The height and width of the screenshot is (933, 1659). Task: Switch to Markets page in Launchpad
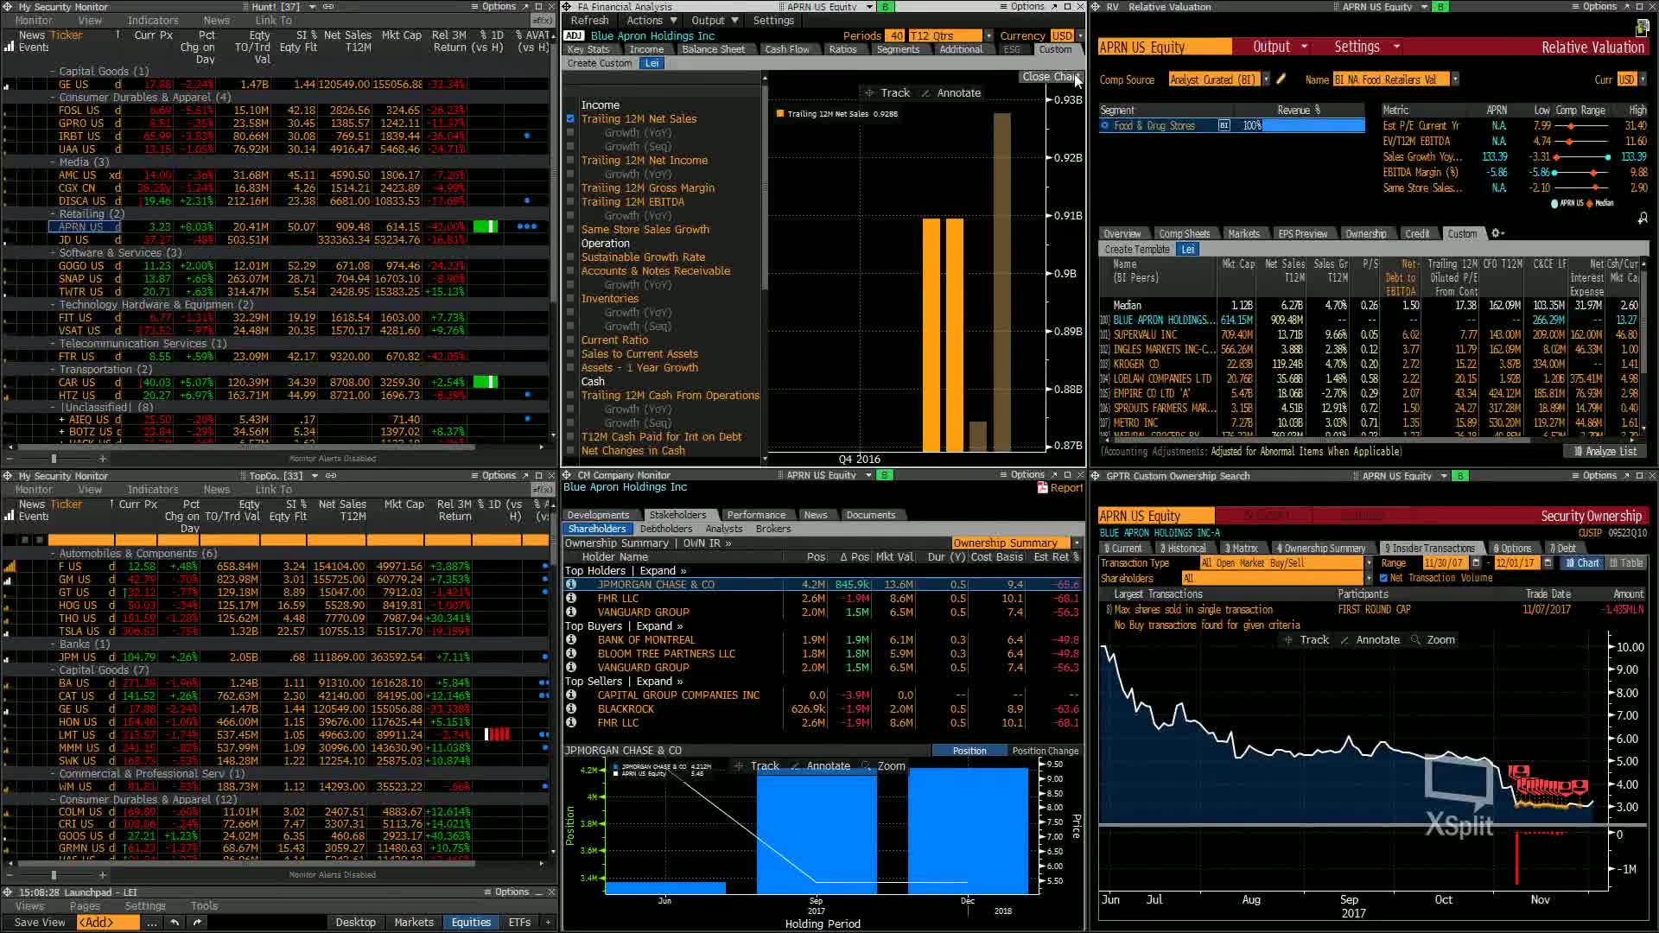pyautogui.click(x=414, y=923)
